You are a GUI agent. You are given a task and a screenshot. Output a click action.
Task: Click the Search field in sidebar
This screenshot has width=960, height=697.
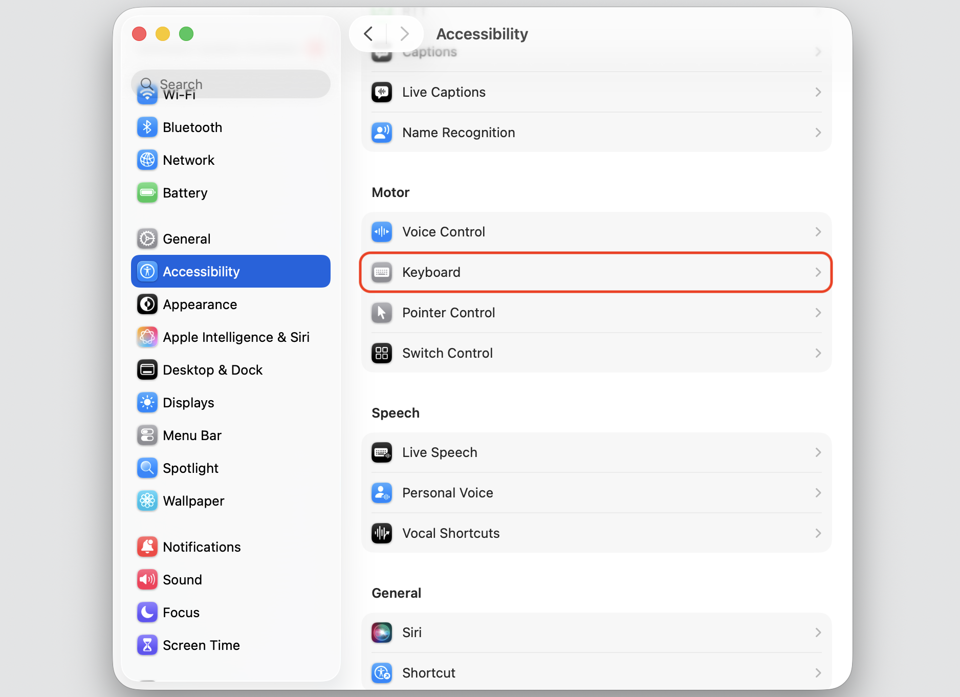pos(231,84)
